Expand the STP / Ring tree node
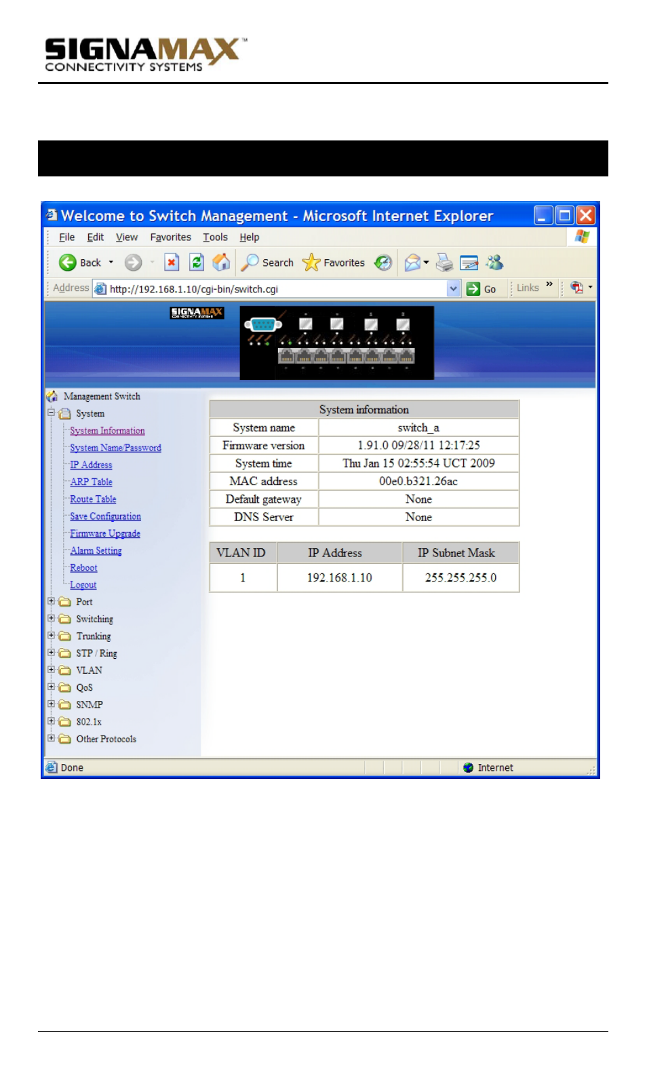 pyautogui.click(x=51, y=653)
